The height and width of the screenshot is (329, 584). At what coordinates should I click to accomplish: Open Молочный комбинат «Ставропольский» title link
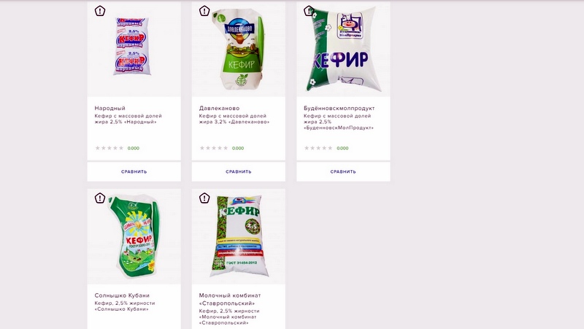[230, 299]
